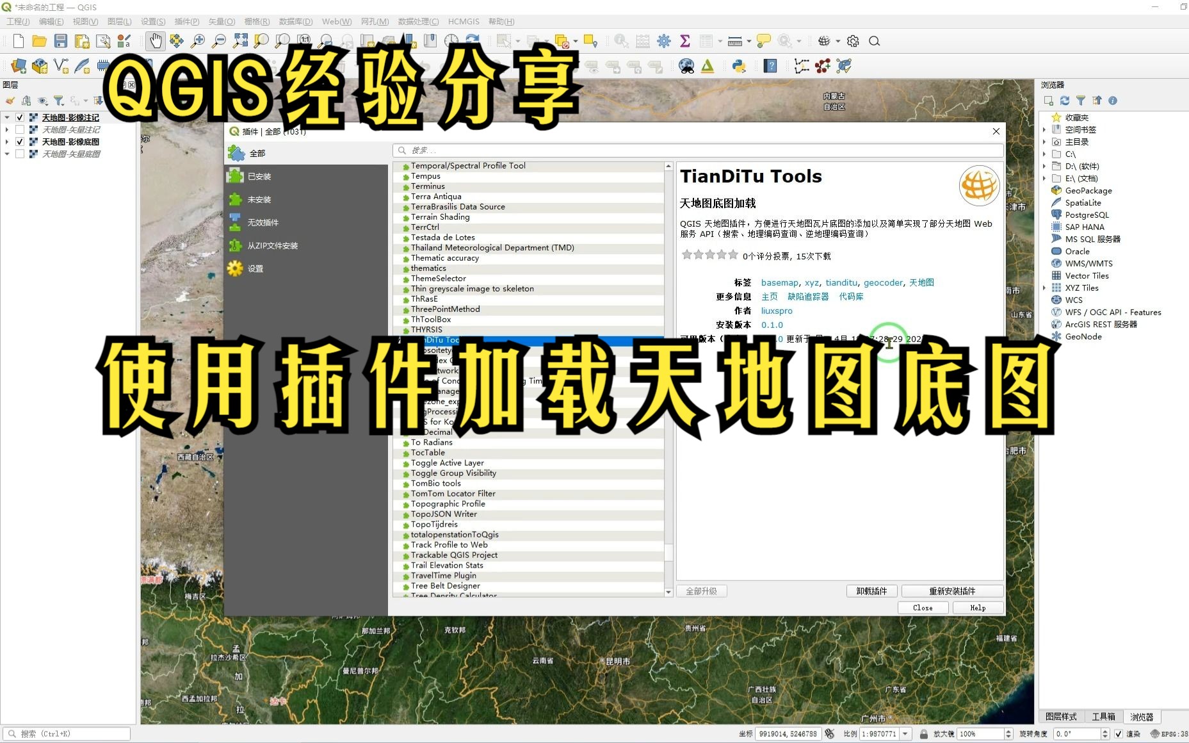The width and height of the screenshot is (1189, 743).
Task: Click the TianDiTu globe toolbar icon
Action: [x=824, y=41]
